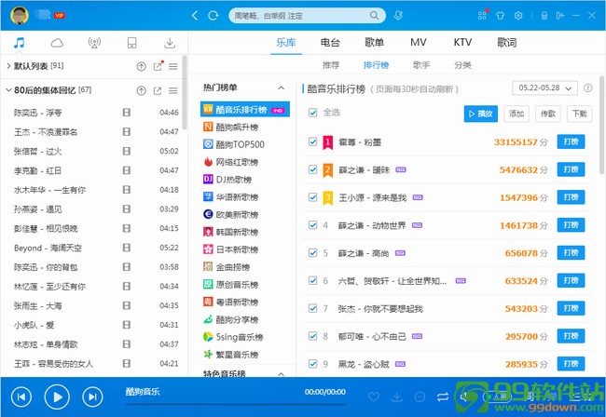The height and width of the screenshot is (417, 606).
Task: Uncheck the 张杰 - 你就不要想起我 checkbox
Action: click(312, 309)
